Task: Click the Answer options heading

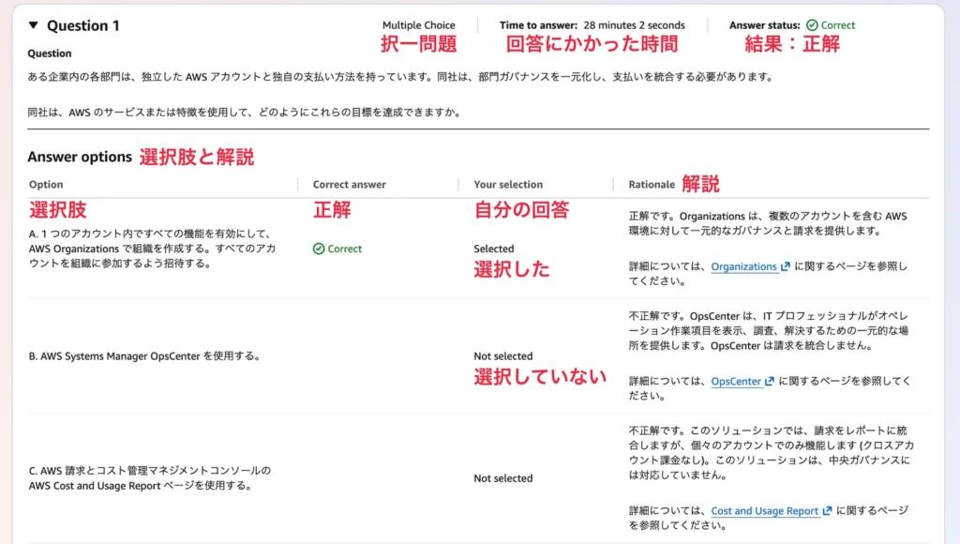Action: (80, 157)
